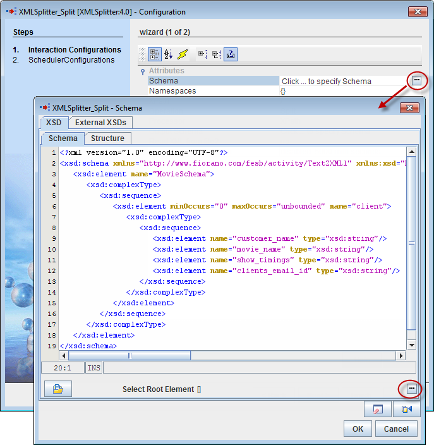
Task: Select the Interaction Configurations step
Action: tap(75, 50)
